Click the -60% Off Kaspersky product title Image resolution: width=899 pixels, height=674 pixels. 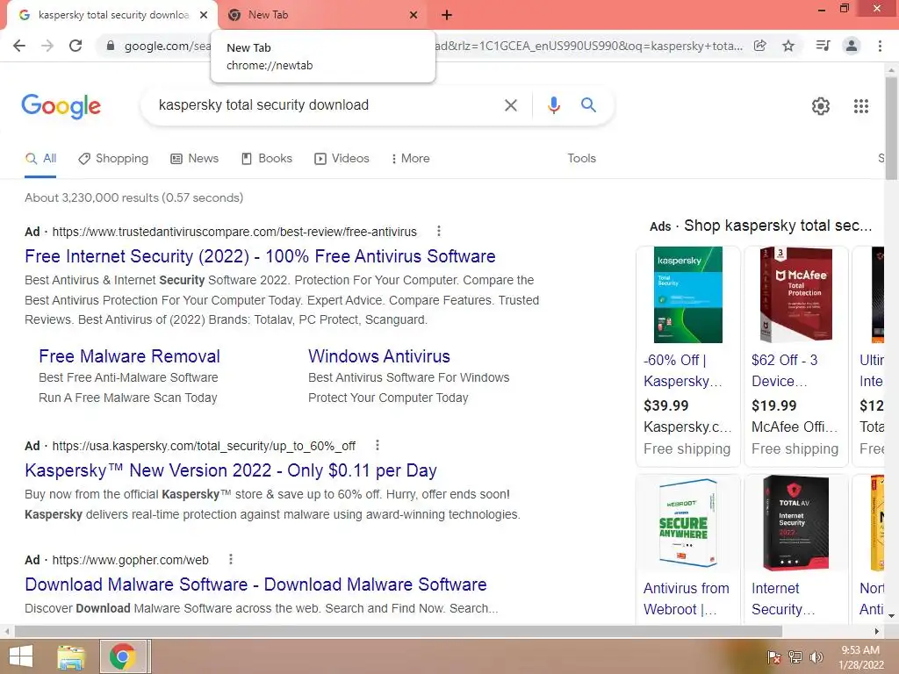click(682, 371)
